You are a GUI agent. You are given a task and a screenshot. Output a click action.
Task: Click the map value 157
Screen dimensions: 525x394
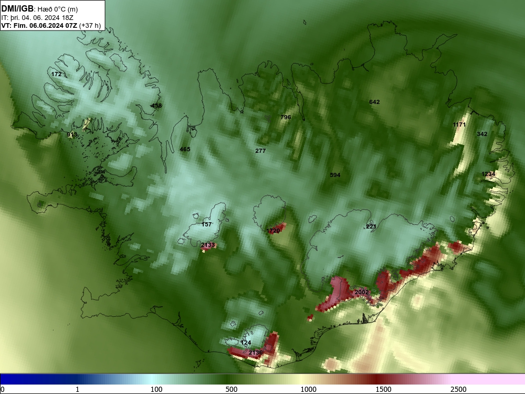(x=206, y=224)
